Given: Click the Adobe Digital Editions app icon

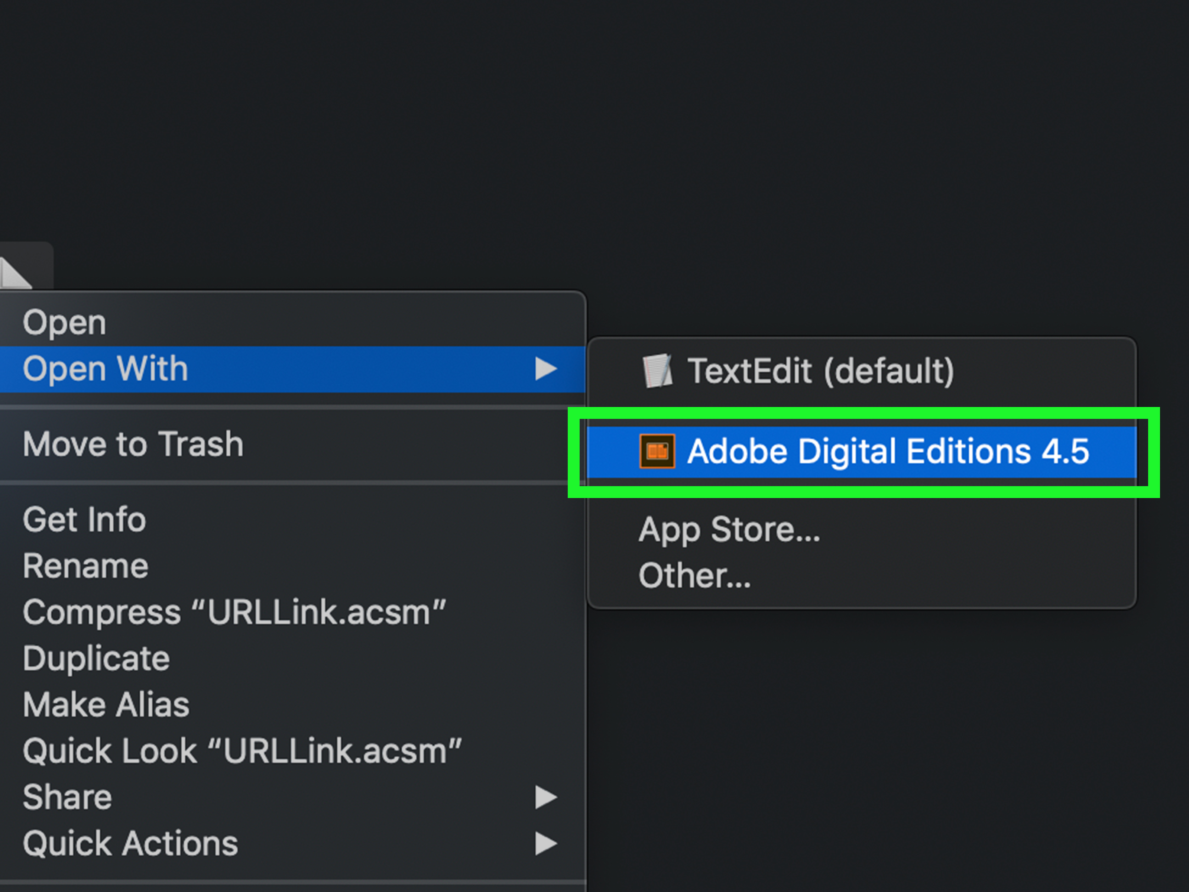Looking at the screenshot, I should [657, 451].
